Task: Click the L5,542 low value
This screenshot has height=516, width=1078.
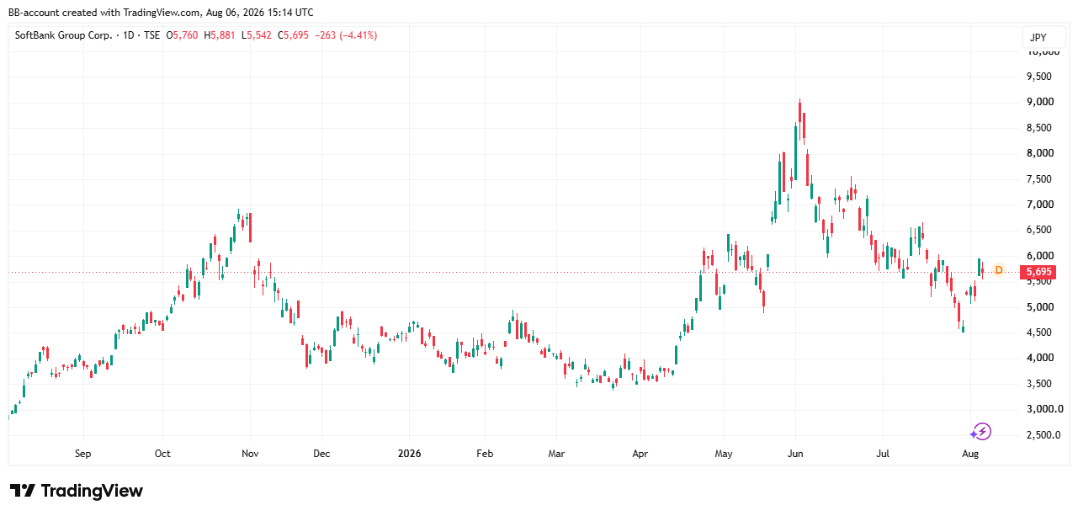Action: click(x=257, y=35)
